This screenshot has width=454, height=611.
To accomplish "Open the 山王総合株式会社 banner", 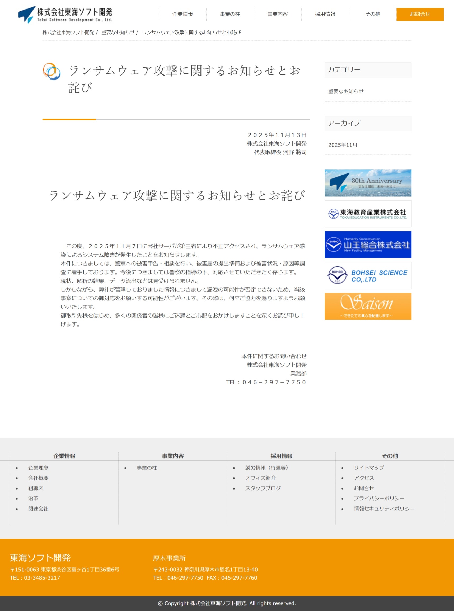I will point(368,244).
